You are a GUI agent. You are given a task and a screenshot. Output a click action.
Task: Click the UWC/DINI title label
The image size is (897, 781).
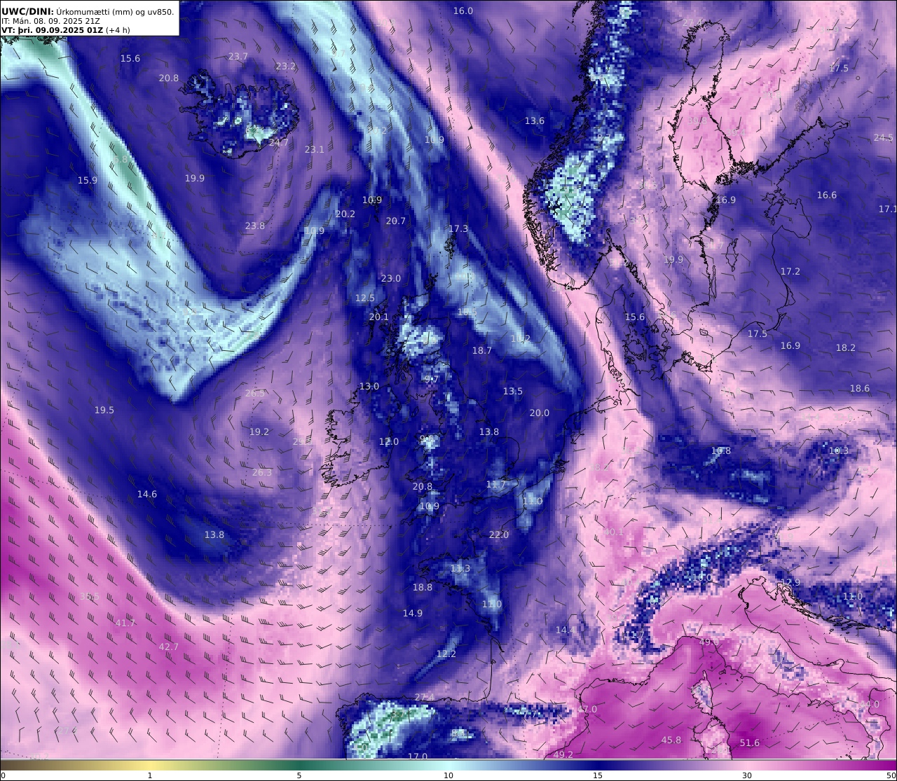pyautogui.click(x=27, y=11)
